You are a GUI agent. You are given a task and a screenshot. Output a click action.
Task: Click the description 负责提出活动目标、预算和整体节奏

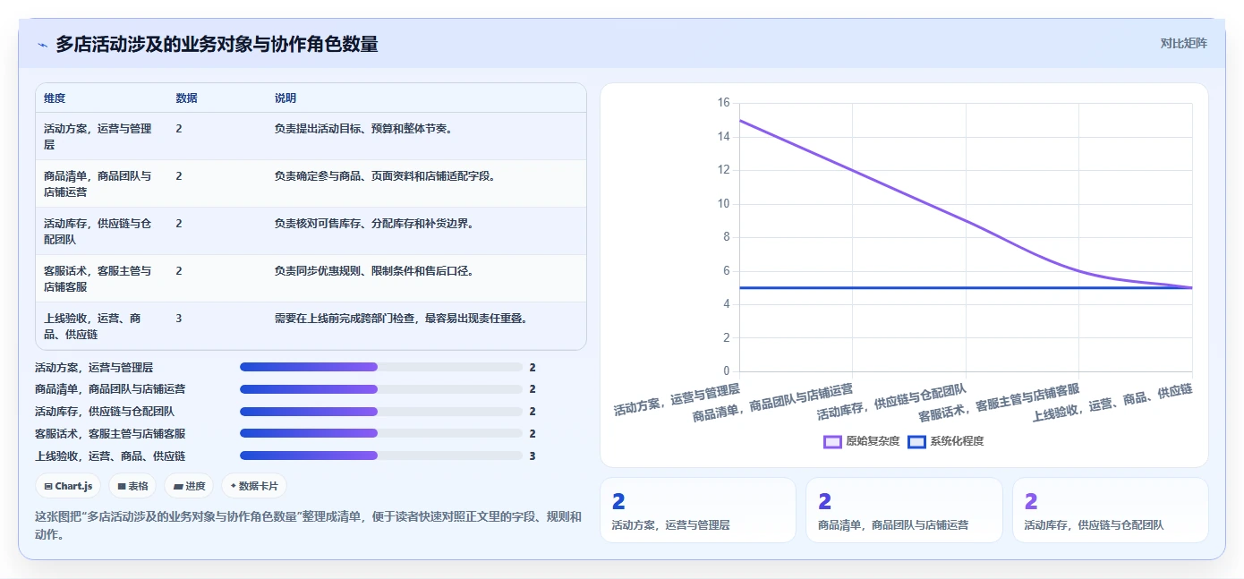(365, 129)
